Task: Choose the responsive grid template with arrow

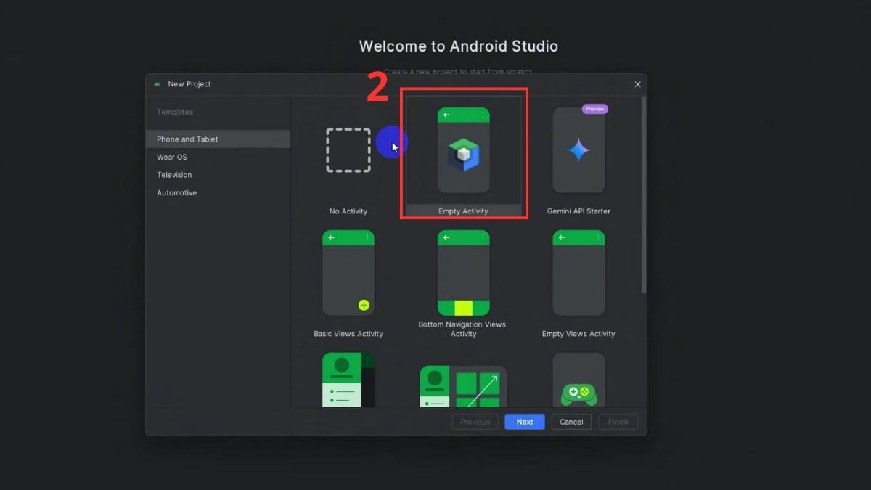Action: (x=463, y=386)
